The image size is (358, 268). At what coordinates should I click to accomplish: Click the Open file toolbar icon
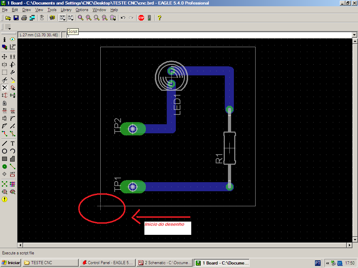pos(8,18)
